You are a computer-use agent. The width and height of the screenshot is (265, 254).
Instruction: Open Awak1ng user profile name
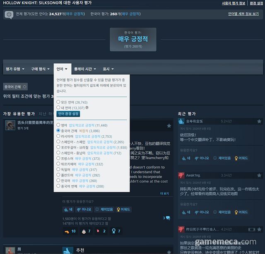pos(193,176)
